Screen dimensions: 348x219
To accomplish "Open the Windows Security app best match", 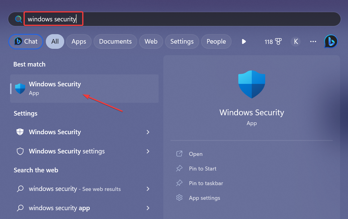I will click(84, 88).
